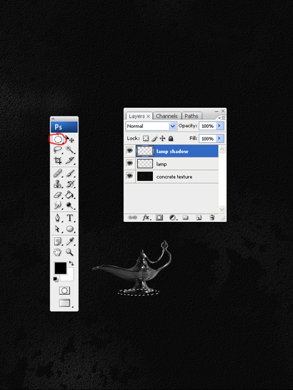Select the Healing Brush tool
Viewport: 293px width, 390px height.
(x=58, y=173)
